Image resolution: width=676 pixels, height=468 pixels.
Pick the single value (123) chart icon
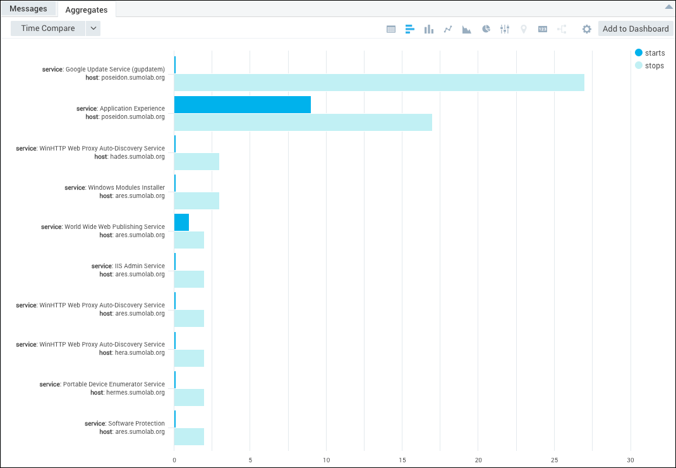[x=543, y=29]
